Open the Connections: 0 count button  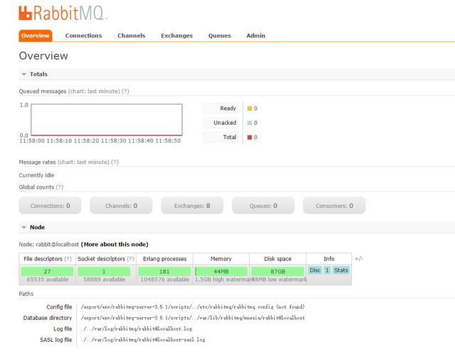pos(50,206)
